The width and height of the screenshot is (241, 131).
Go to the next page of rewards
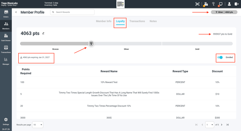pyautogui.click(x=222, y=125)
